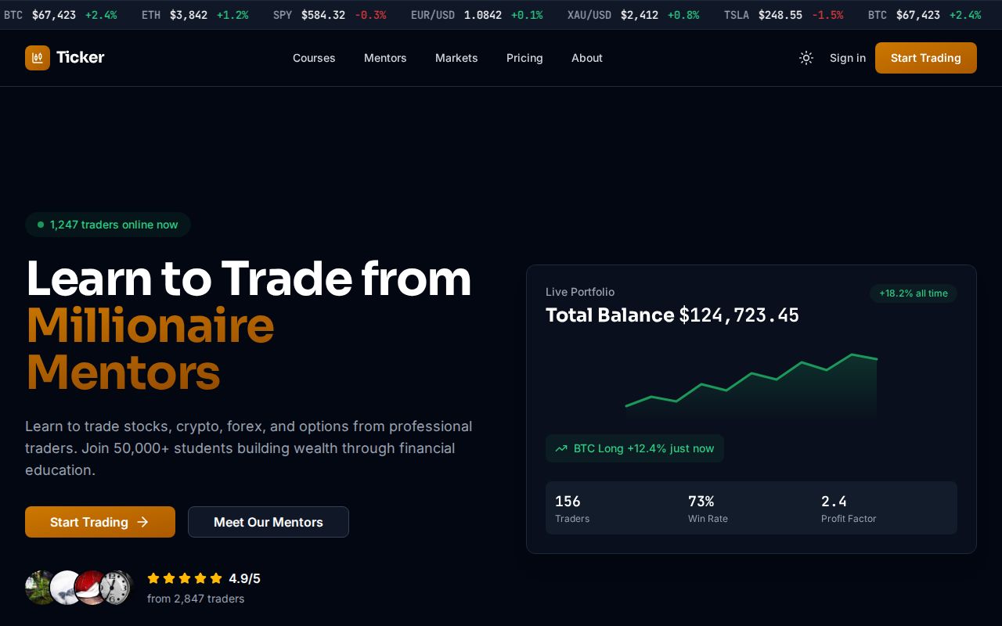Viewport: 1002px width, 626px height.
Task: Toggle the sun light-mode theme icon
Action: pos(806,58)
